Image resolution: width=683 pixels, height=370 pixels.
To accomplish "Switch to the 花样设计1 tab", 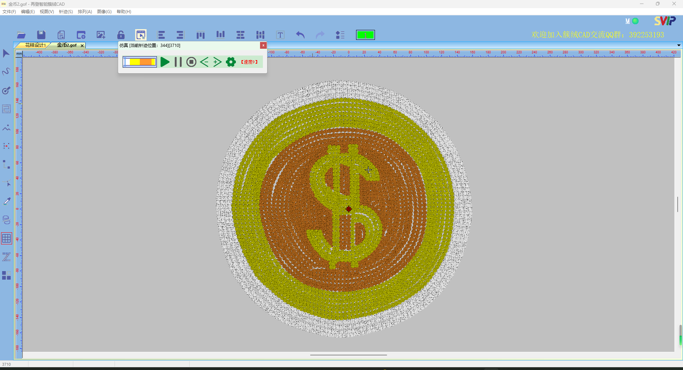I will click(35, 45).
